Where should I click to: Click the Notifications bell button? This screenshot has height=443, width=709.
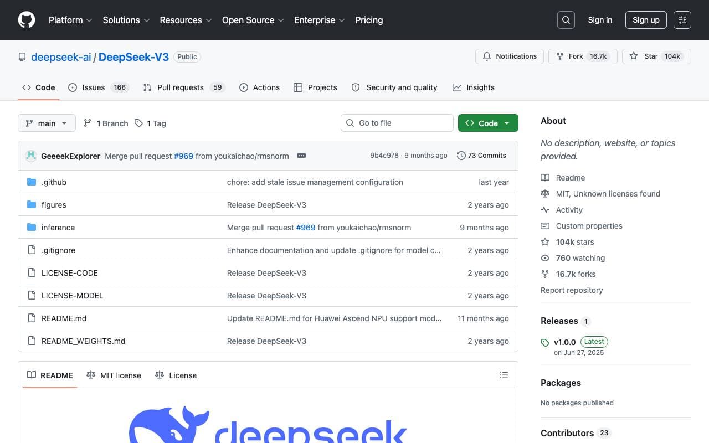click(x=510, y=56)
